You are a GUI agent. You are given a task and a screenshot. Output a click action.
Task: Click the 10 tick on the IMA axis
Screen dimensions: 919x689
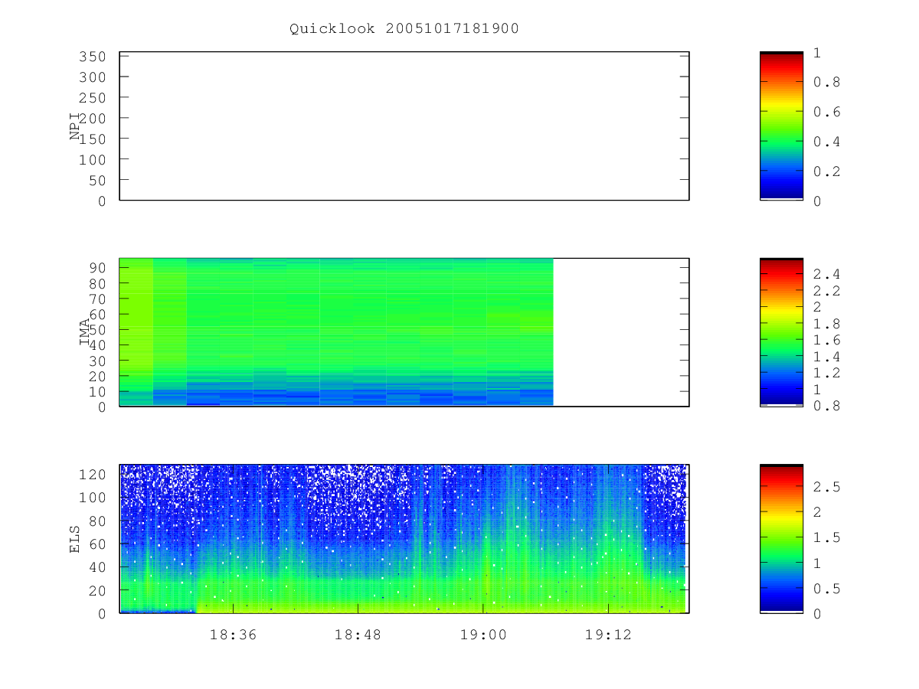tap(100, 392)
